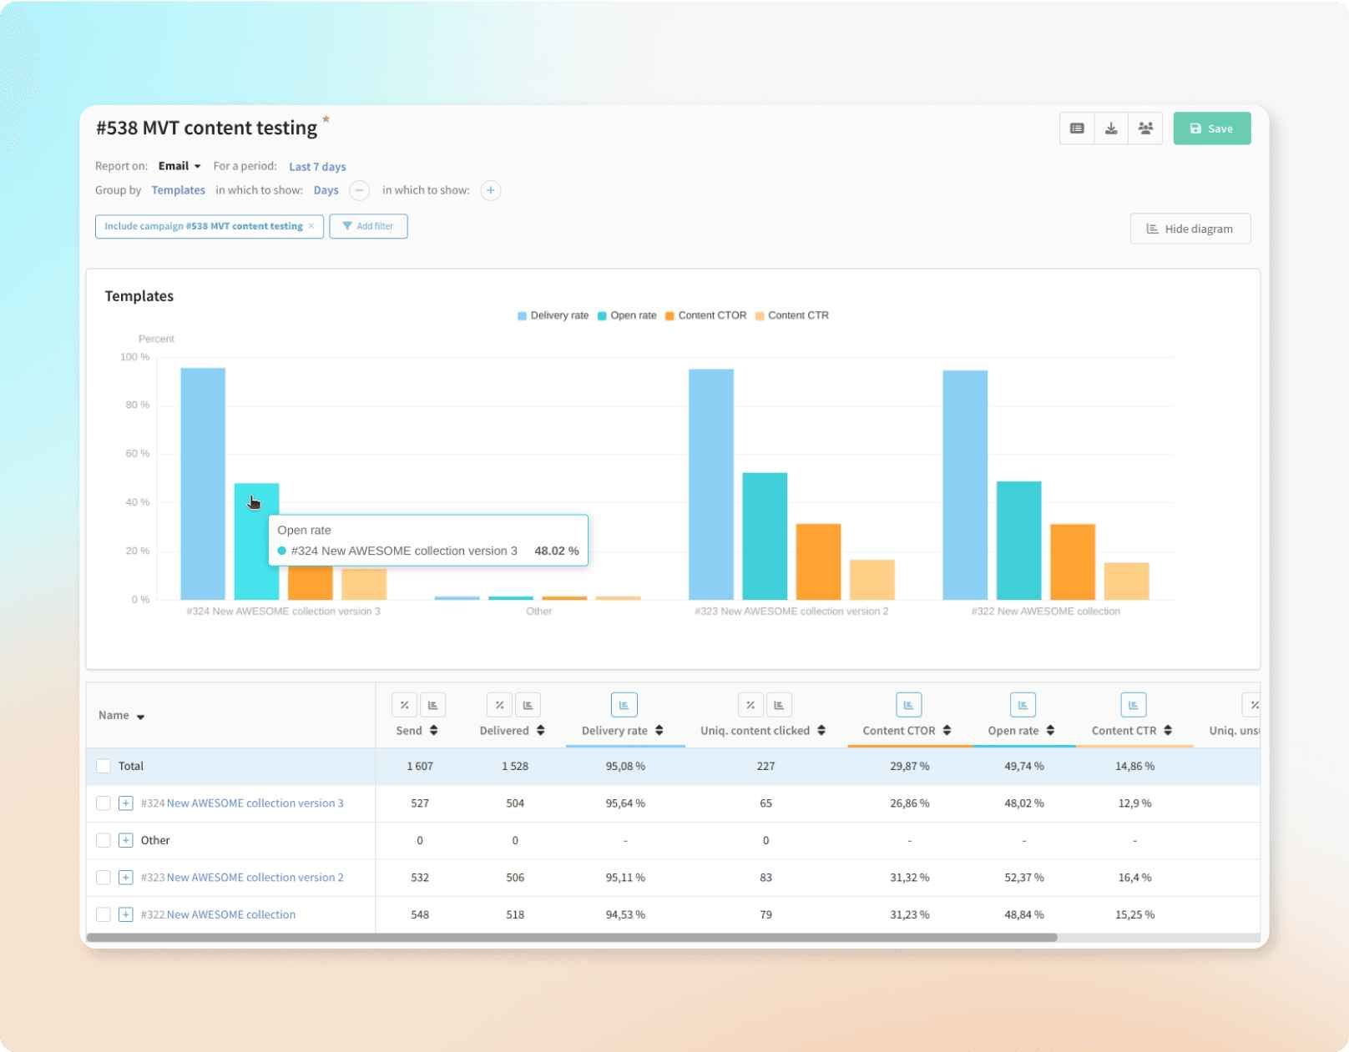This screenshot has width=1349, height=1052.
Task: Toggle chart icon for Content CTR column
Action: (x=1134, y=705)
